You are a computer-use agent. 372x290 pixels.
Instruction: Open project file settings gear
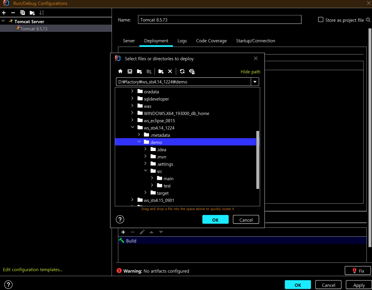pos(368,20)
